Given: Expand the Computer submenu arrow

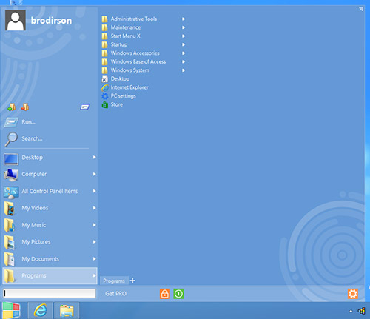Looking at the screenshot, I should [x=94, y=174].
